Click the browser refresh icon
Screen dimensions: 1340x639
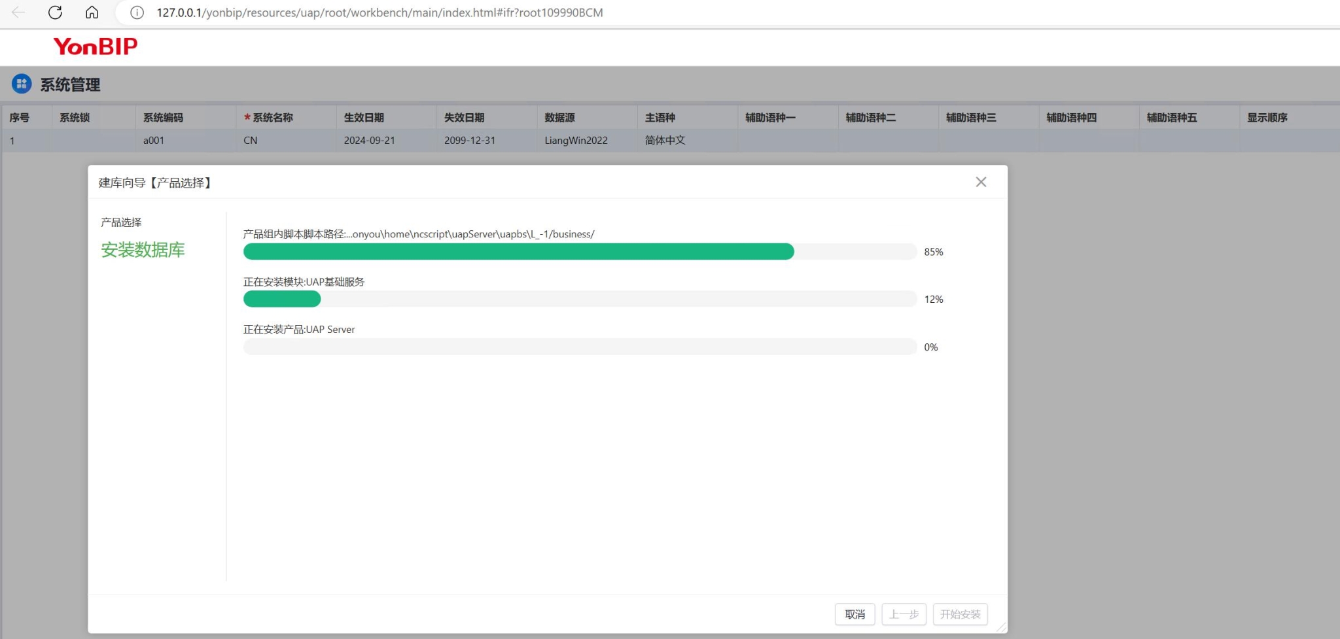tap(55, 12)
